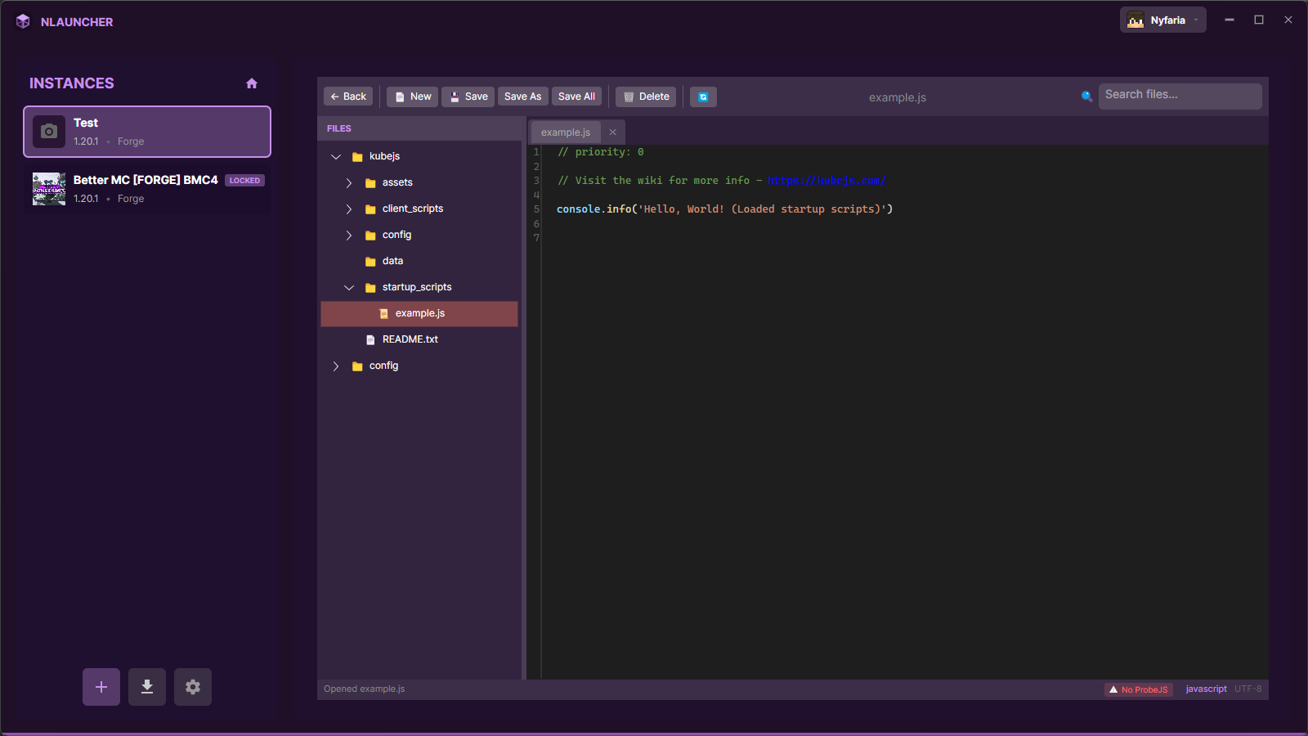Close the example.js tab
Screen dimensions: 1308x736
[x=612, y=132]
